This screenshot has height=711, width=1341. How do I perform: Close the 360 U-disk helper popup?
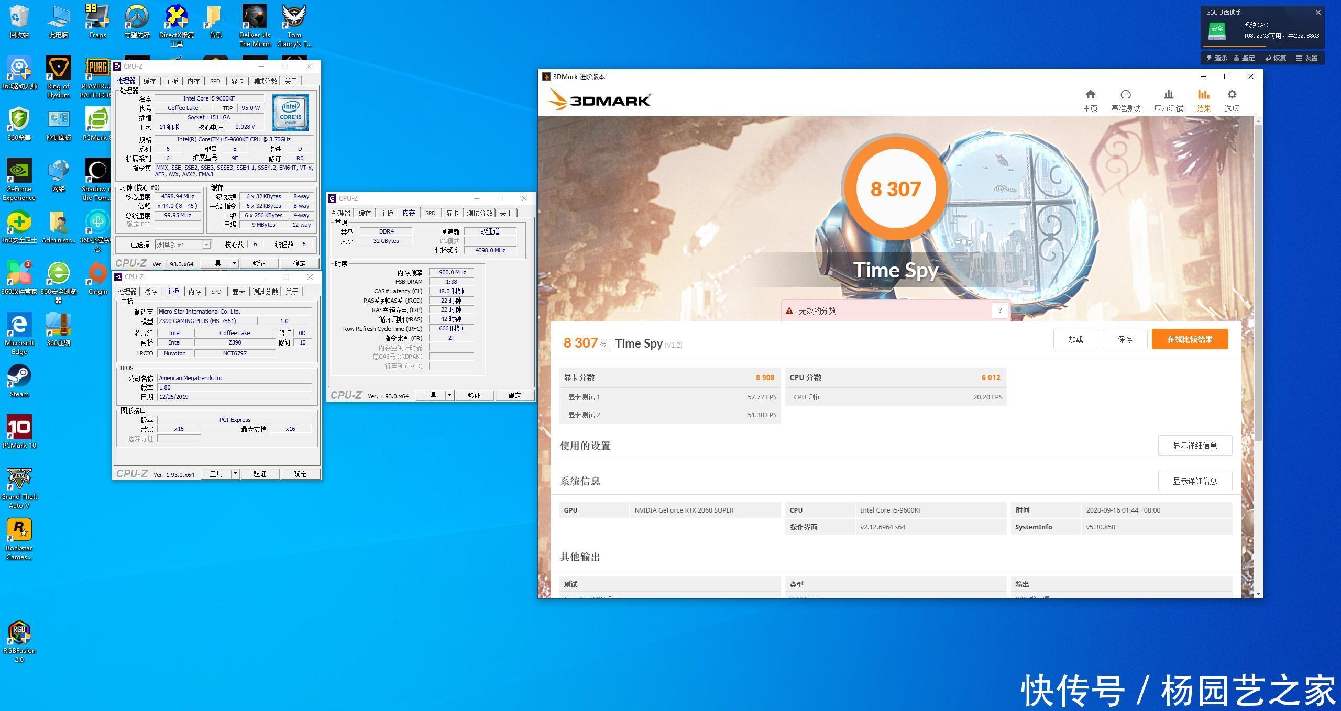1318,13
